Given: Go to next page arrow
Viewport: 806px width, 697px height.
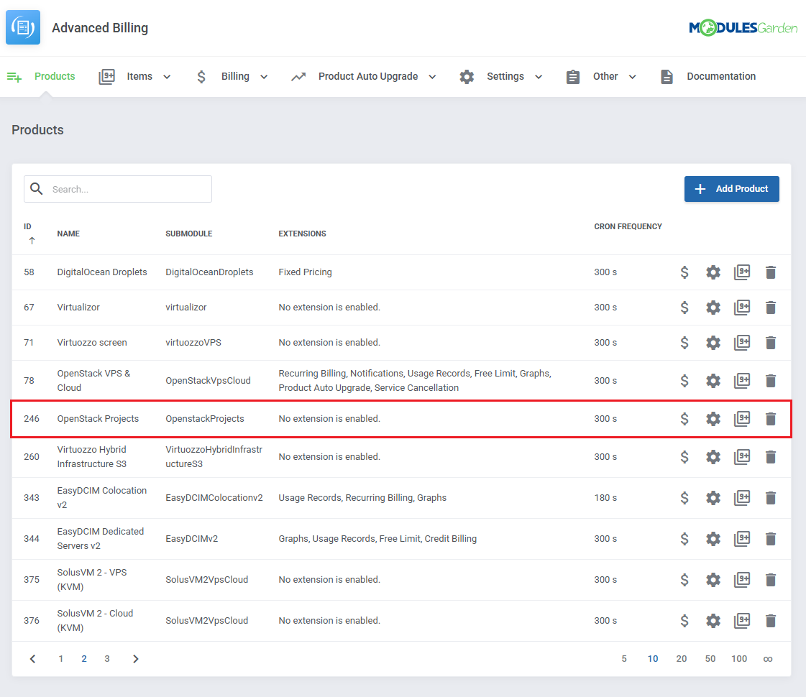Looking at the screenshot, I should pyautogui.click(x=136, y=658).
